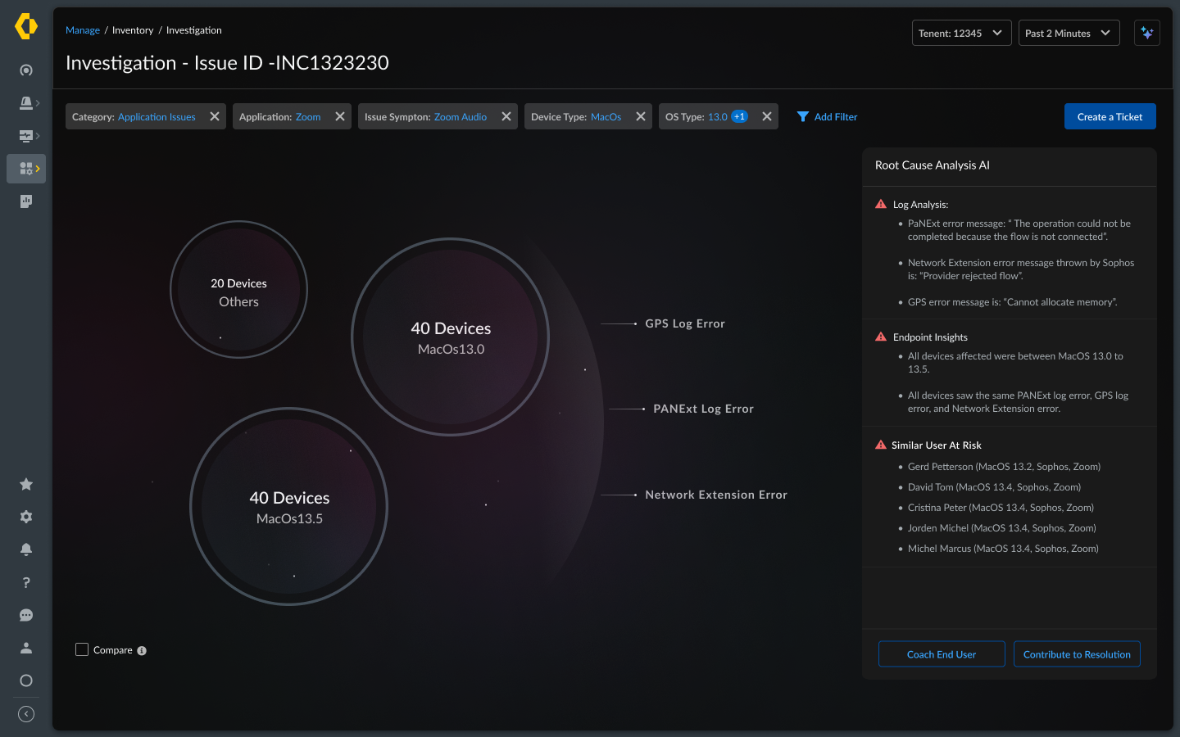The width and height of the screenshot is (1180, 737).
Task: Click Coach End User button
Action: [942, 653]
